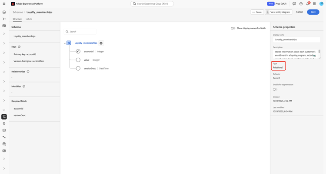Select Loyalty_memberships root node name
Screen dimensions: 326x174
point(86,43)
